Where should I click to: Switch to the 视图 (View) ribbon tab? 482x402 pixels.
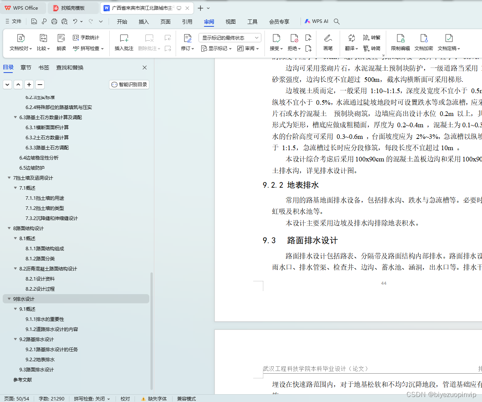[x=231, y=22]
